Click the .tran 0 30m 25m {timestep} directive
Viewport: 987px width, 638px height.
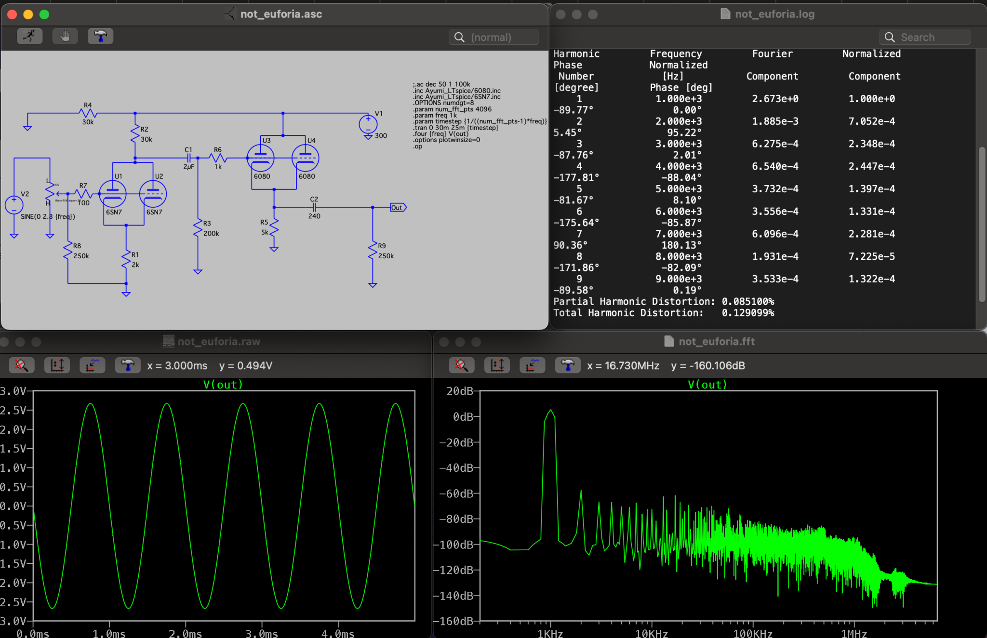(456, 128)
